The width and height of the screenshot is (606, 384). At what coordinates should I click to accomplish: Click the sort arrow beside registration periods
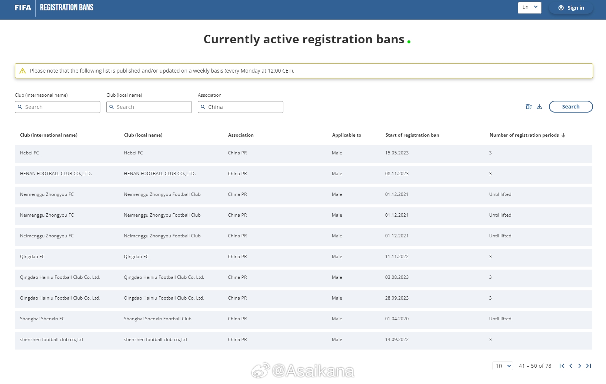click(563, 136)
